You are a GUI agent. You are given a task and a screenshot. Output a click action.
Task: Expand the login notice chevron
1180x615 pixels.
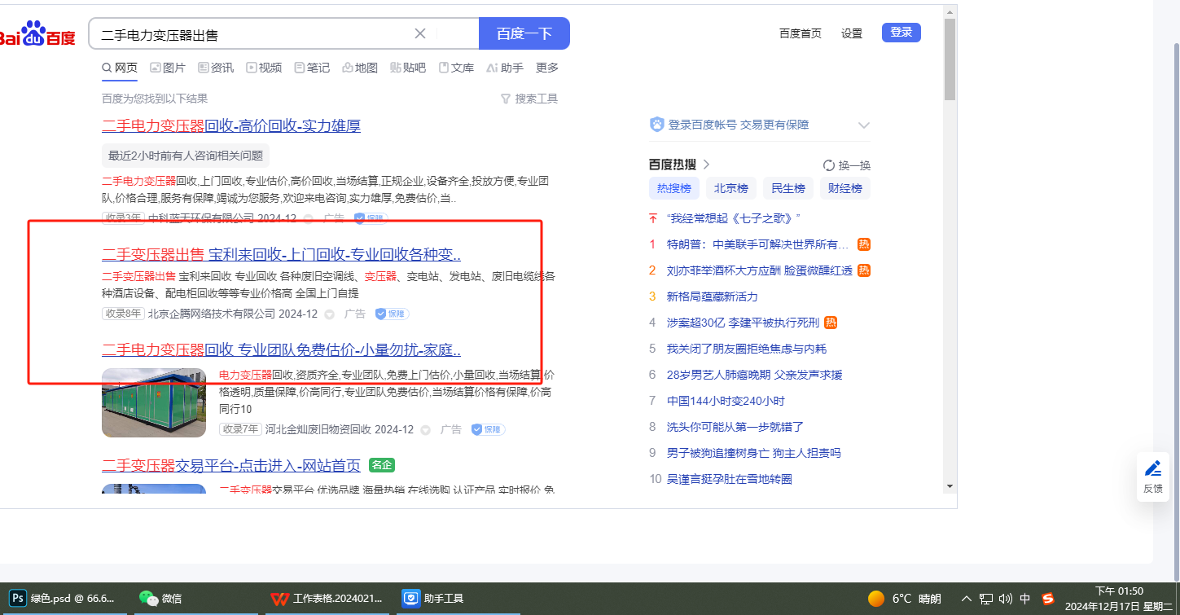pyautogui.click(x=863, y=125)
